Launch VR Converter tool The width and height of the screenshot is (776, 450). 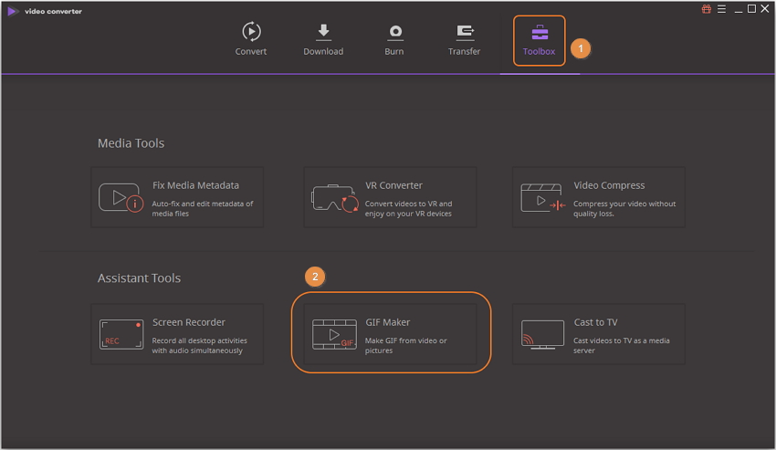point(390,197)
